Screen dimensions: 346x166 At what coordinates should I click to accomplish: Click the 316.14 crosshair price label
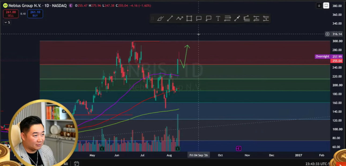pos(337,34)
